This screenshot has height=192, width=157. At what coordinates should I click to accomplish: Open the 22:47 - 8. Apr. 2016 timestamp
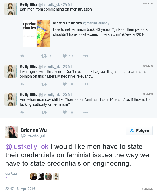[20, 189]
